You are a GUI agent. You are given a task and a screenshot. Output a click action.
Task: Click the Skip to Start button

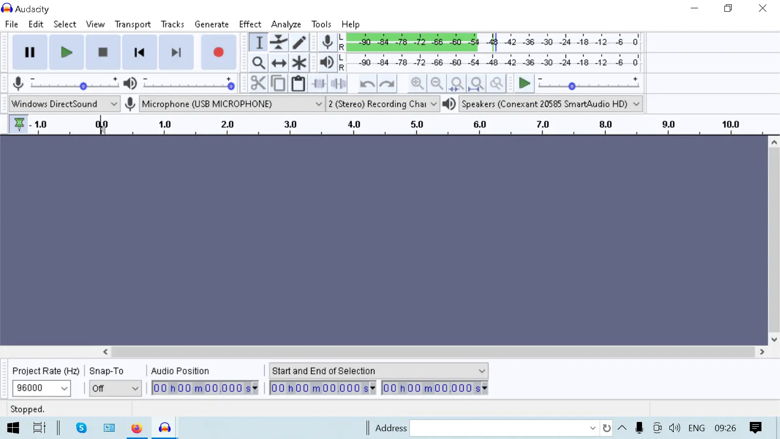tap(139, 52)
